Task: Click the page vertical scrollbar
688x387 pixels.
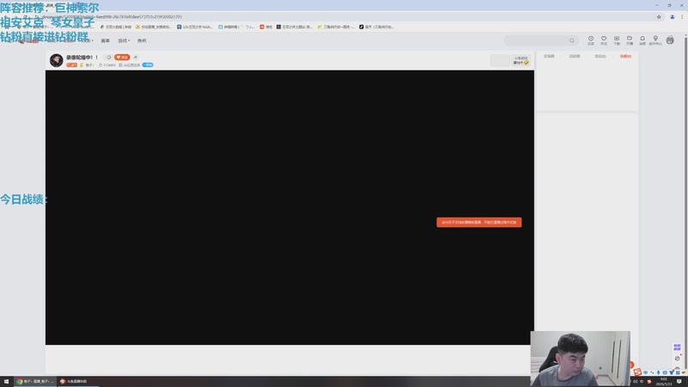Action: (x=685, y=202)
